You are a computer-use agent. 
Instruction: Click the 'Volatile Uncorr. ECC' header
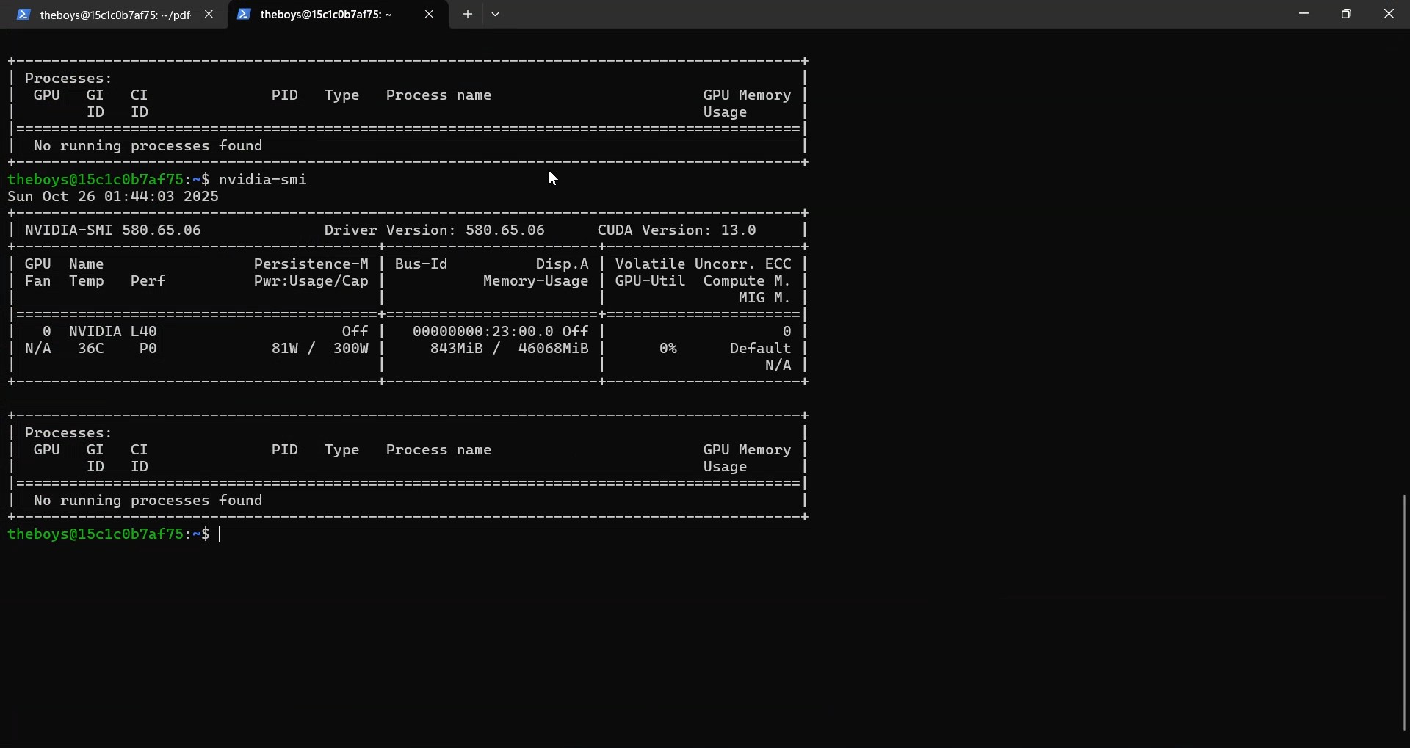click(704, 264)
